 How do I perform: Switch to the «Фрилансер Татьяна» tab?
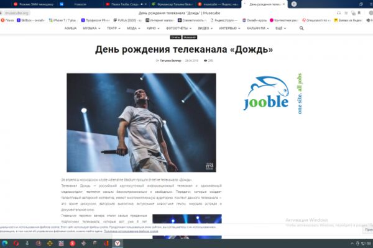point(172,4)
